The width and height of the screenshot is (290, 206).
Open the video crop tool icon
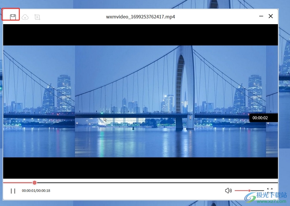37,17
